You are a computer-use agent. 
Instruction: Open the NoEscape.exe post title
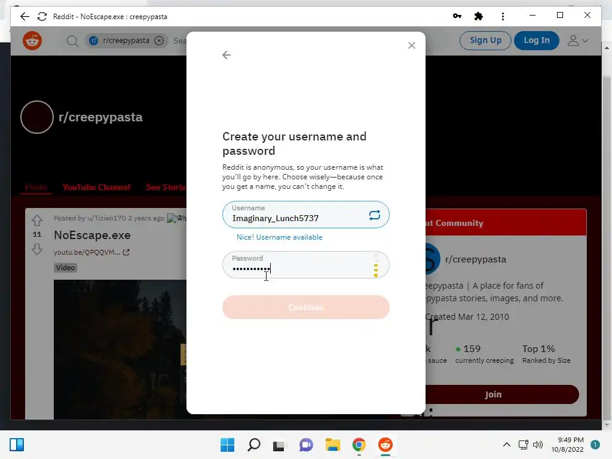[x=92, y=235]
